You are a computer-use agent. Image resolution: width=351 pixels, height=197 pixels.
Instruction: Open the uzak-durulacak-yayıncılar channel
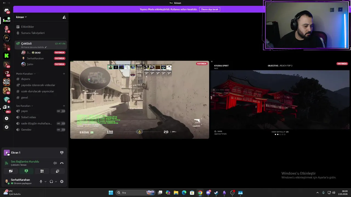point(41,91)
